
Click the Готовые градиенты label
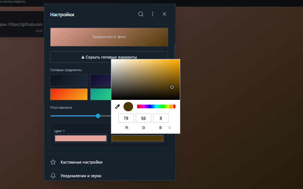coord(66,70)
